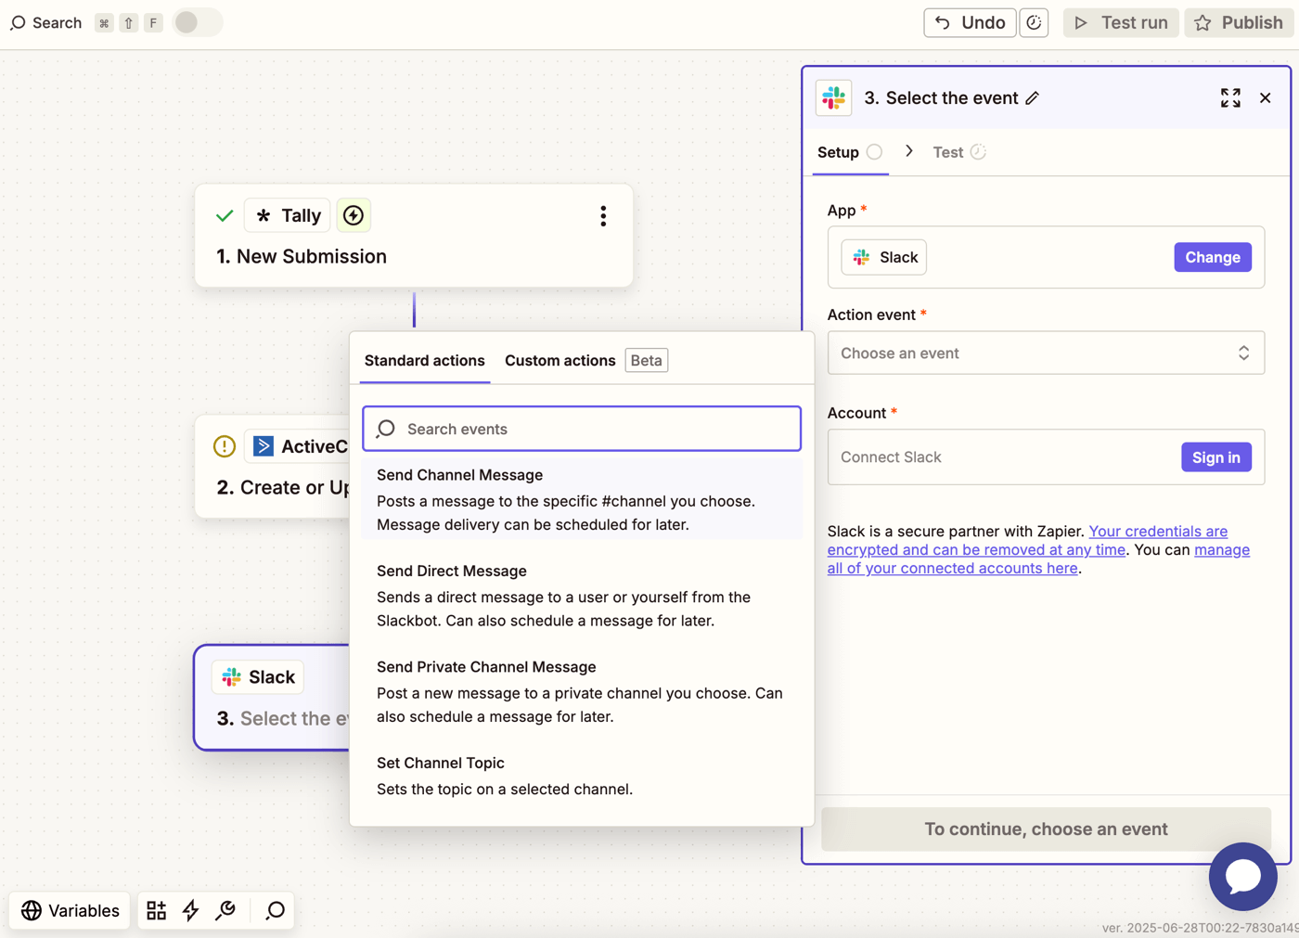The image size is (1299, 938).
Task: Sign in to connect Slack account
Action: pyautogui.click(x=1216, y=457)
